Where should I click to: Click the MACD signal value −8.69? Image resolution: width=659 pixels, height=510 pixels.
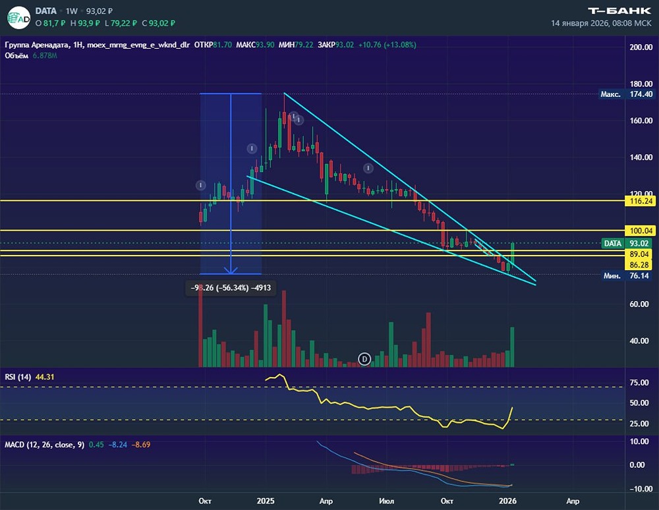pyautogui.click(x=141, y=445)
